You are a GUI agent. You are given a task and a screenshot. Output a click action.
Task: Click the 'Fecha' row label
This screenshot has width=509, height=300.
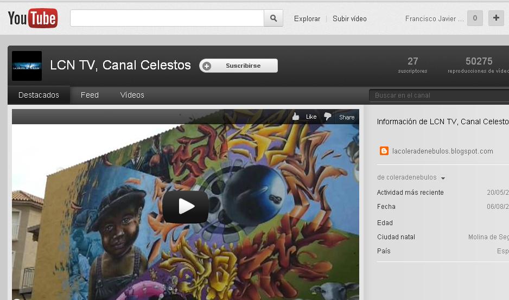point(386,207)
